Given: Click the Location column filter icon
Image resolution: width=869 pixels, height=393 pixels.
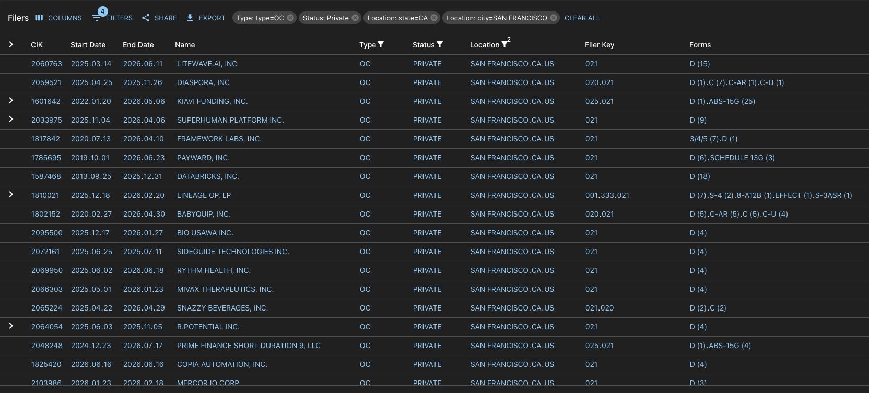Looking at the screenshot, I should [504, 44].
